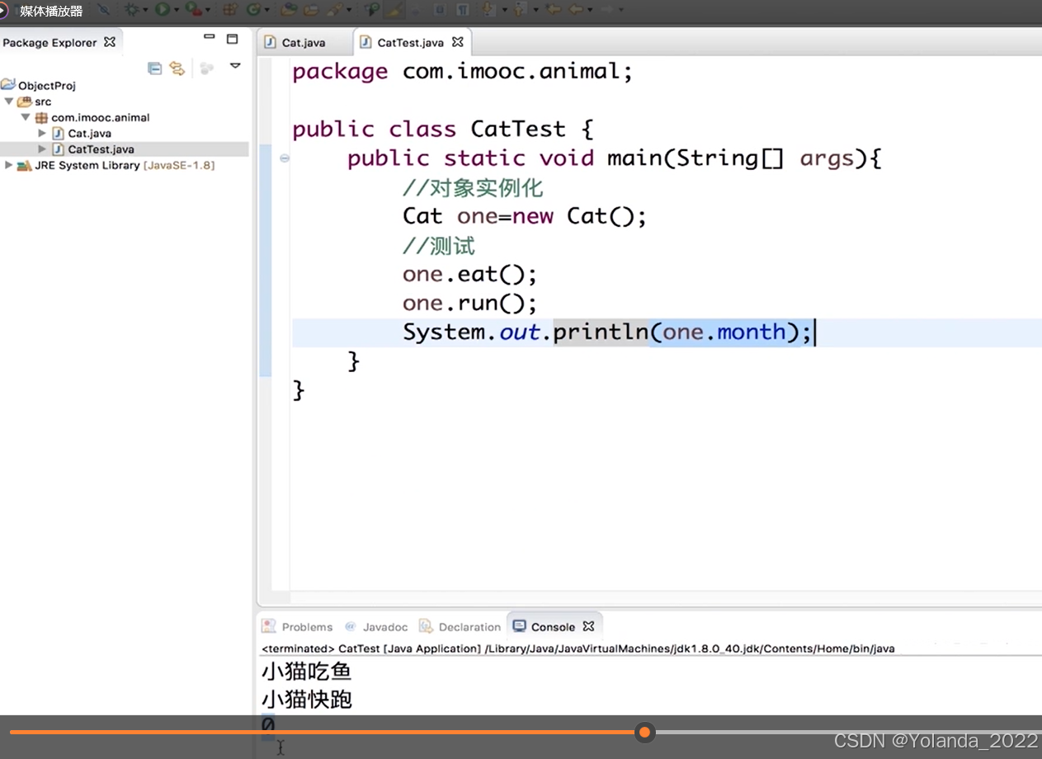This screenshot has width=1042, height=759.
Task: Open the Package Explorer view menu triangle
Action: pos(235,66)
